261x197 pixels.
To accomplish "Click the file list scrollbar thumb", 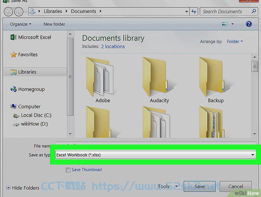I will (x=255, y=66).
